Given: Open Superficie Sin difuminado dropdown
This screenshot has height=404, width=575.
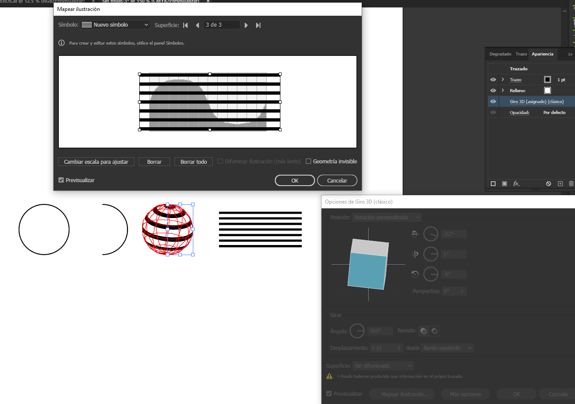Looking at the screenshot, I should click(383, 366).
